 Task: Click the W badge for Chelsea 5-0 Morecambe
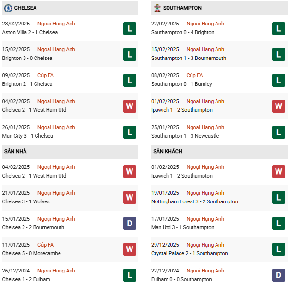pyautogui.click(x=130, y=249)
